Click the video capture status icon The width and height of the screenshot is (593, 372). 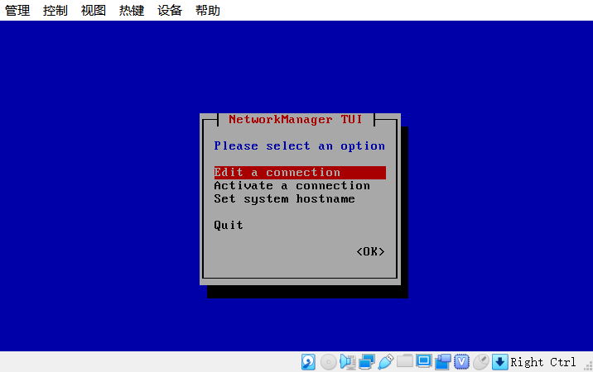click(443, 362)
